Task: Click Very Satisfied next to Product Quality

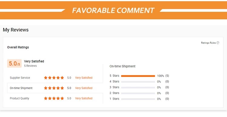Action: coord(84,98)
